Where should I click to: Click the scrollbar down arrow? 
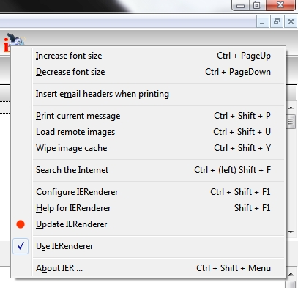(x=291, y=232)
